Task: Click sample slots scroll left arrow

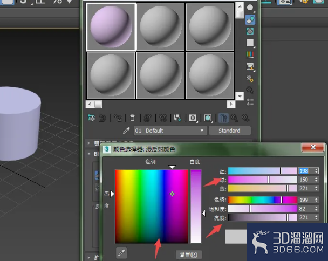Action: tap(90, 104)
